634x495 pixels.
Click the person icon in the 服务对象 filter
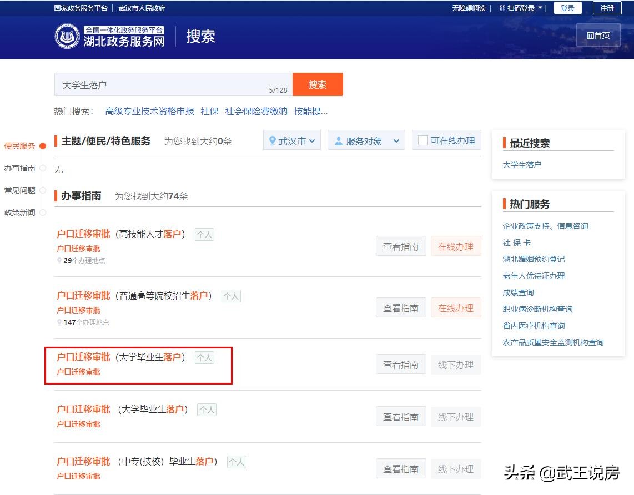click(x=338, y=140)
